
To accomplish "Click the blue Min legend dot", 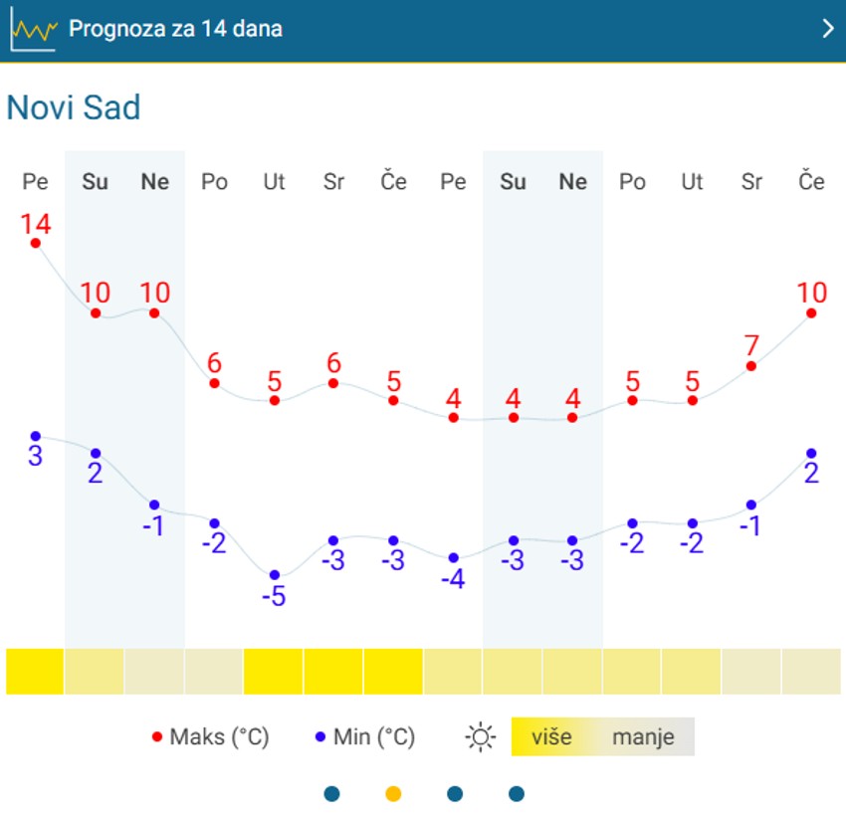I will point(319,737).
